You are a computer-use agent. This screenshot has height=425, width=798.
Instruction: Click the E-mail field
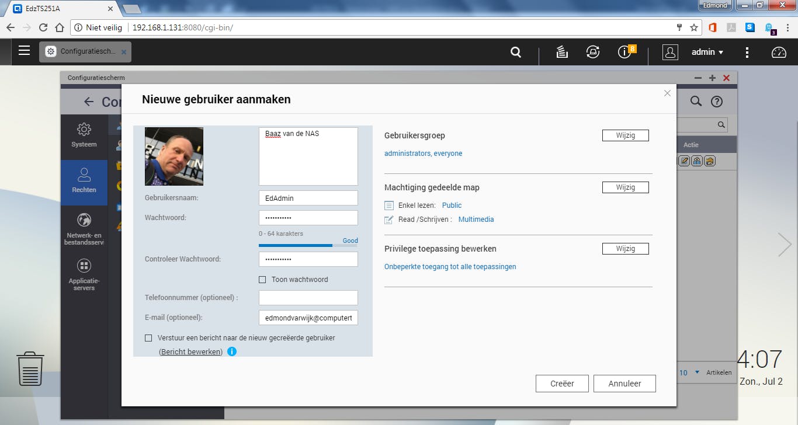click(x=308, y=318)
